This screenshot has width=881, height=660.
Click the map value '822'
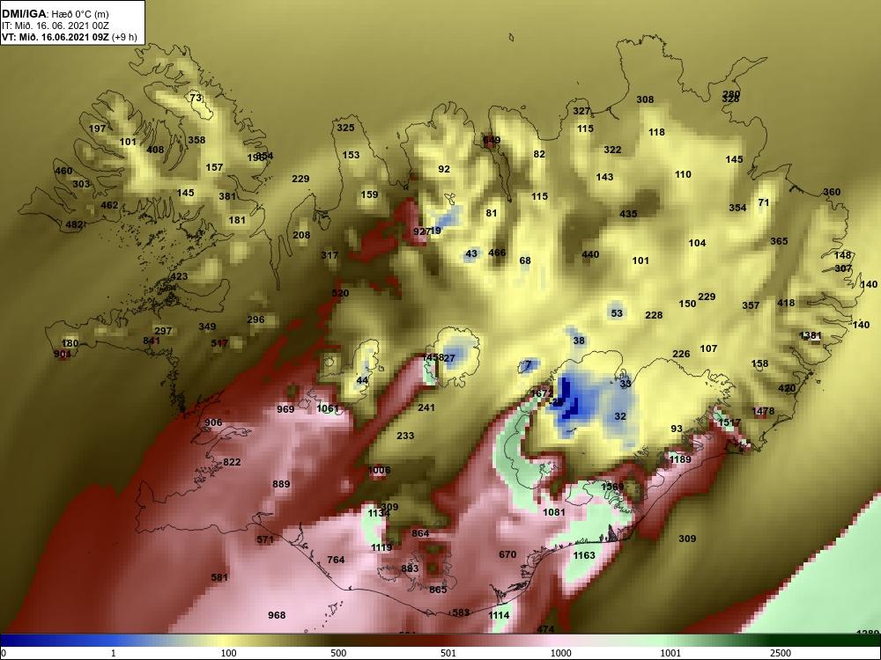pyautogui.click(x=232, y=462)
